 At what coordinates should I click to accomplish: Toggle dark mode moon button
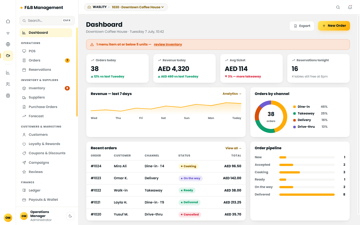tap(70, 216)
